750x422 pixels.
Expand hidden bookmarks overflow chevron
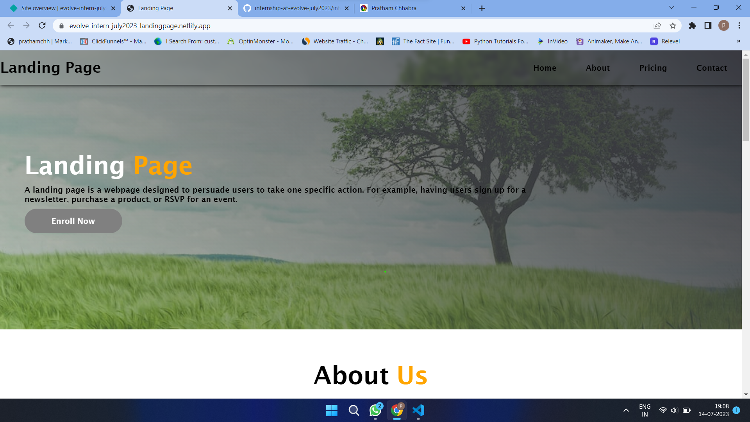[738, 41]
